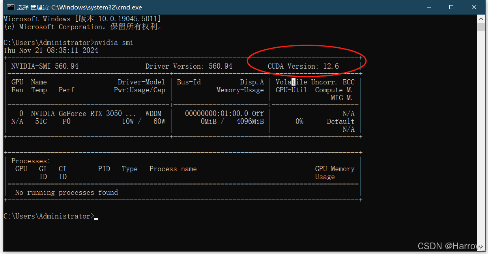
Task: Click the typed command nvidia-smi
Action: (x=114, y=43)
